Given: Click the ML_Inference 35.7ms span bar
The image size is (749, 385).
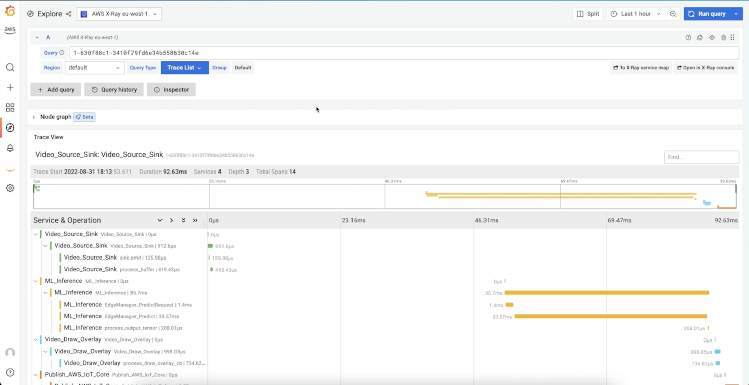Looking at the screenshot, I should coord(606,293).
